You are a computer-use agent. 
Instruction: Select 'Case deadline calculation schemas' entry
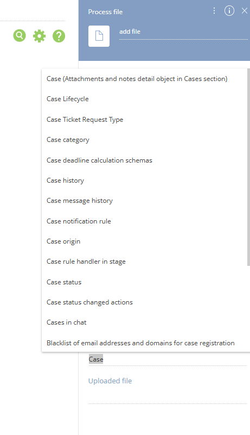(144, 160)
